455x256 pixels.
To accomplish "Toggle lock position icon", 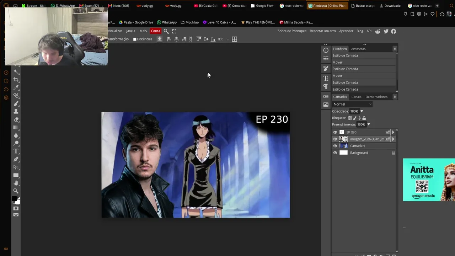I will pos(359,118).
